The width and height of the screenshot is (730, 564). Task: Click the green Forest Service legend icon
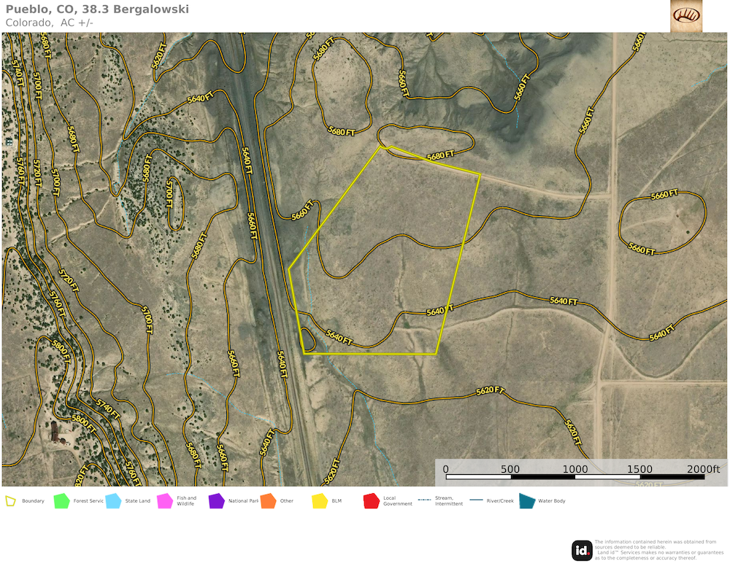[x=61, y=501]
